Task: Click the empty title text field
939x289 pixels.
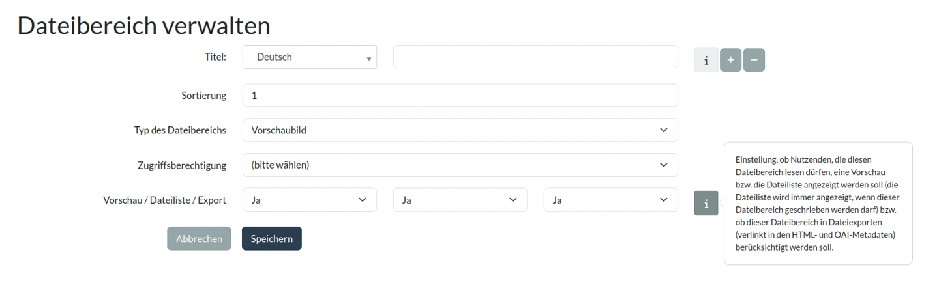Action: pyautogui.click(x=535, y=57)
